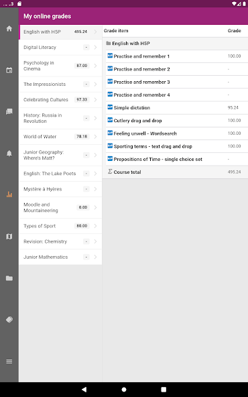Image resolution: width=248 pixels, height=397 pixels.
Task: Select the Grades bar chart icon
Action: click(9, 194)
